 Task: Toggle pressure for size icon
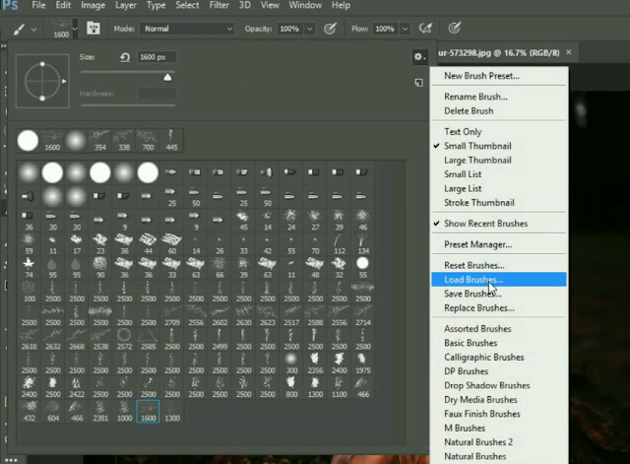click(x=455, y=29)
